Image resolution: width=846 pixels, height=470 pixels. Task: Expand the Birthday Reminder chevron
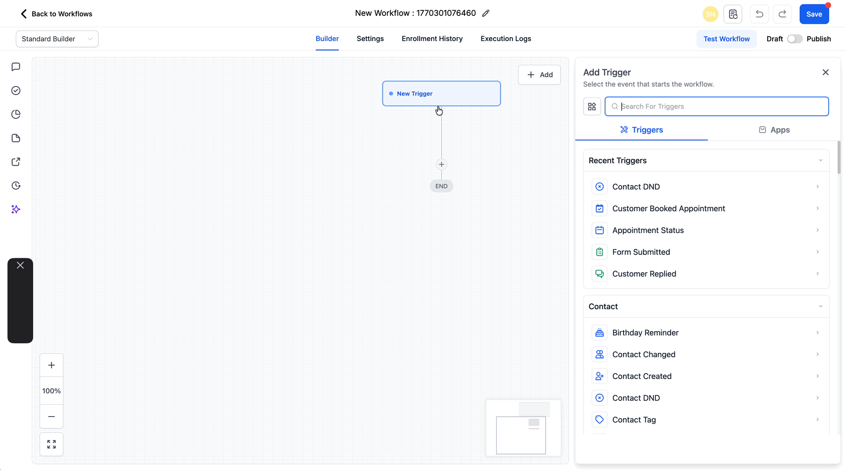[x=817, y=332]
